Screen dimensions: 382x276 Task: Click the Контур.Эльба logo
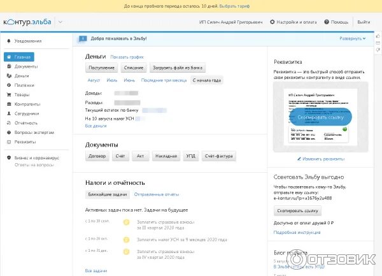click(x=27, y=22)
